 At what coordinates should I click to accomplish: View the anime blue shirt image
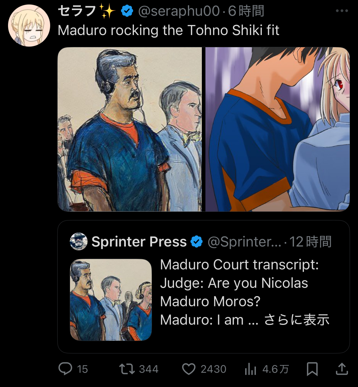(x=278, y=129)
